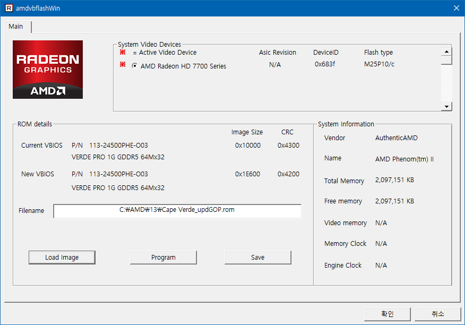Click the Free memory value 2,097,151 KB
Viewport: 465px width, 325px height.
click(394, 201)
